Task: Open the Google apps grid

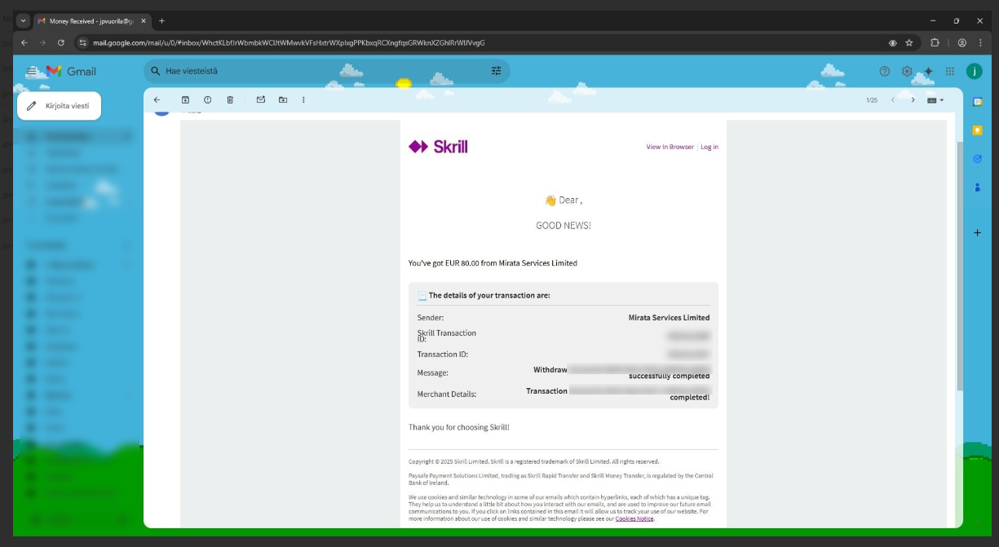Action: point(950,72)
